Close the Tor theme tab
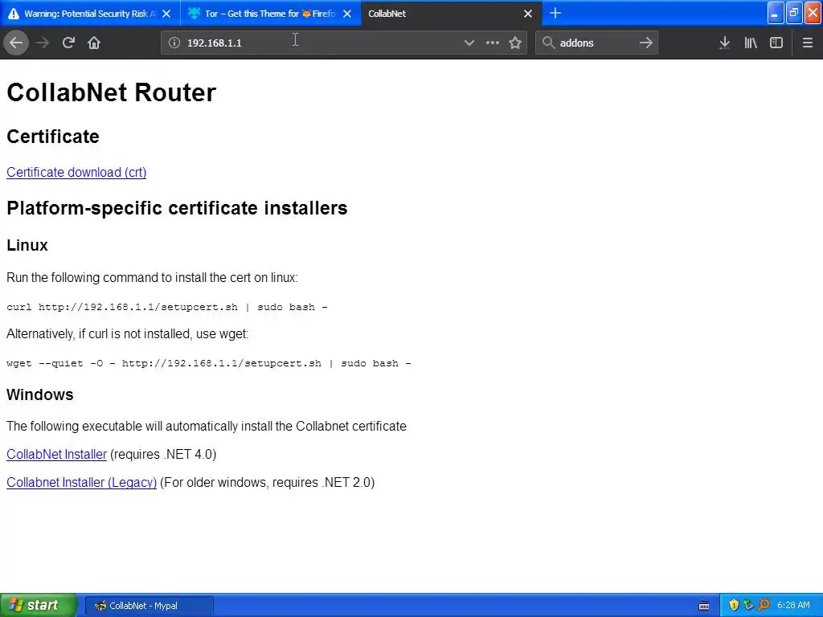The image size is (823, 617). (x=347, y=14)
